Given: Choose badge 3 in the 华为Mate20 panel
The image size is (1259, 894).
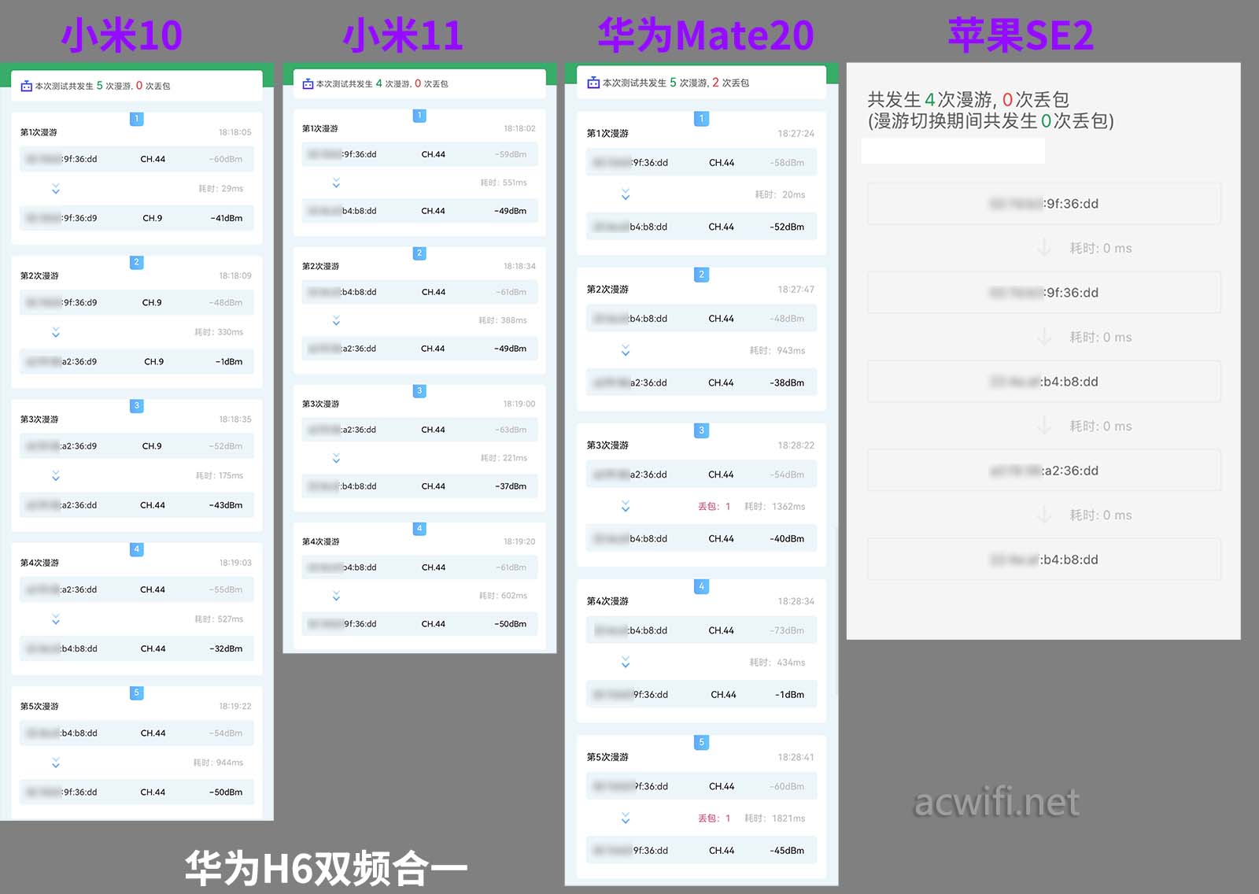Looking at the screenshot, I should pyautogui.click(x=702, y=430).
